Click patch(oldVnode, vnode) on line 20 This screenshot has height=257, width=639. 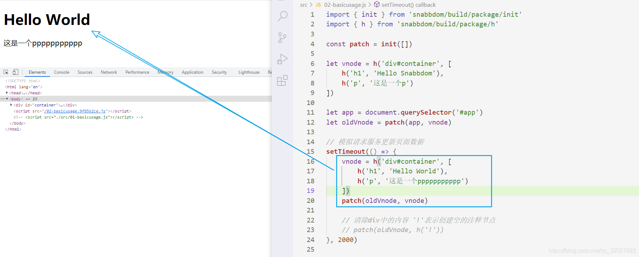pos(384,201)
